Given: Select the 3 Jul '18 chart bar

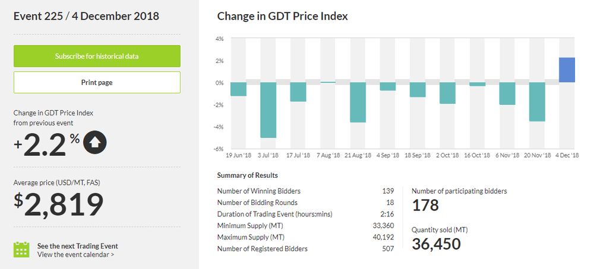Looking at the screenshot, I should 268,110.
